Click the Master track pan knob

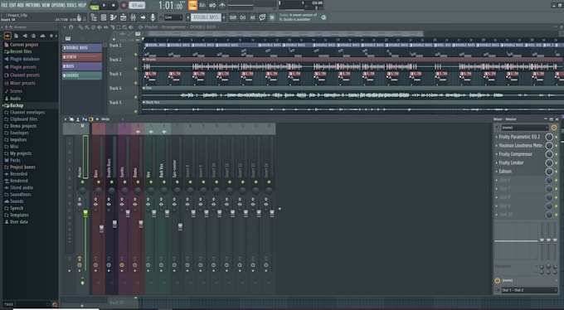[x=82, y=191]
